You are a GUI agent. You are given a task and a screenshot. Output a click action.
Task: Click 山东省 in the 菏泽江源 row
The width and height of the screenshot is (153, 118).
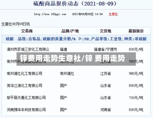[106, 86]
